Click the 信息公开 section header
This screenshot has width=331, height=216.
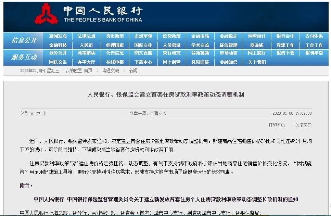[24, 40]
